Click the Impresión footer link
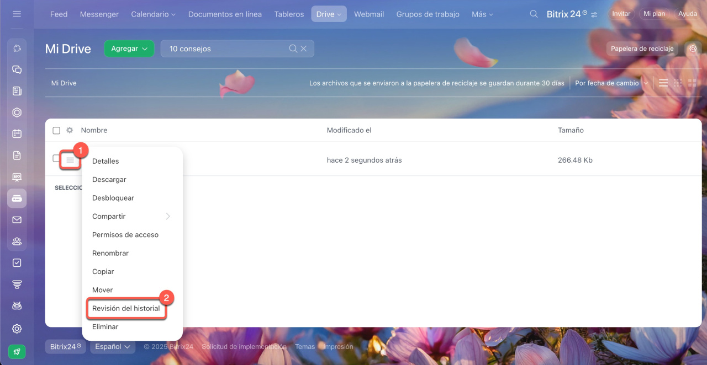Viewport: 707px width, 365px height. point(338,347)
